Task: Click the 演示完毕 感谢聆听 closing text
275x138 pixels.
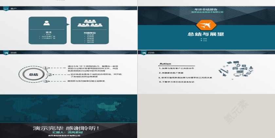Action: pyautogui.click(x=66, y=128)
